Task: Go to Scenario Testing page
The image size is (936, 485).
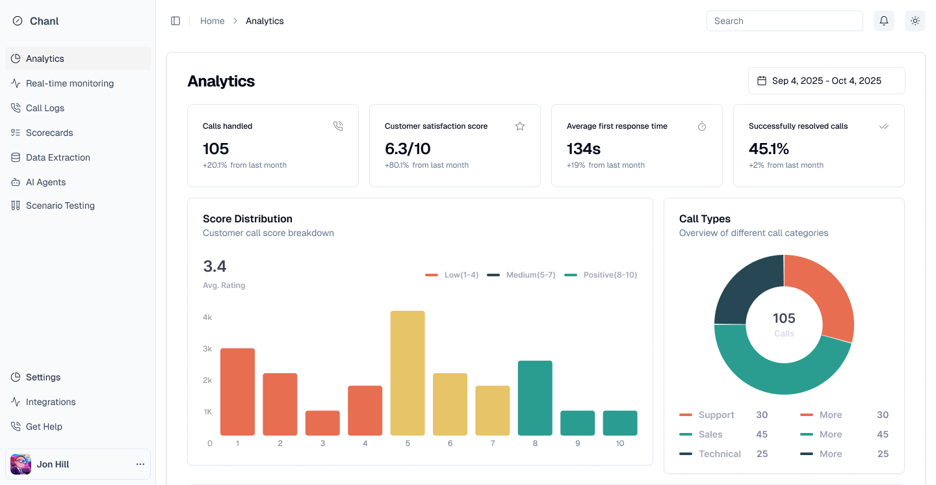Action: (x=60, y=205)
